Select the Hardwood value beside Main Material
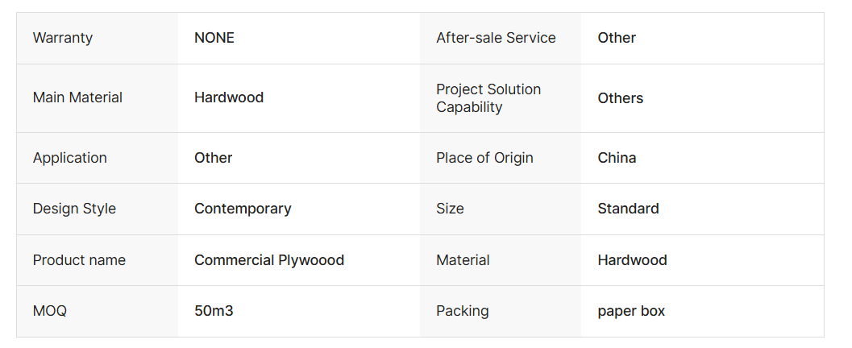Image resolution: width=852 pixels, height=348 pixels. (x=229, y=97)
